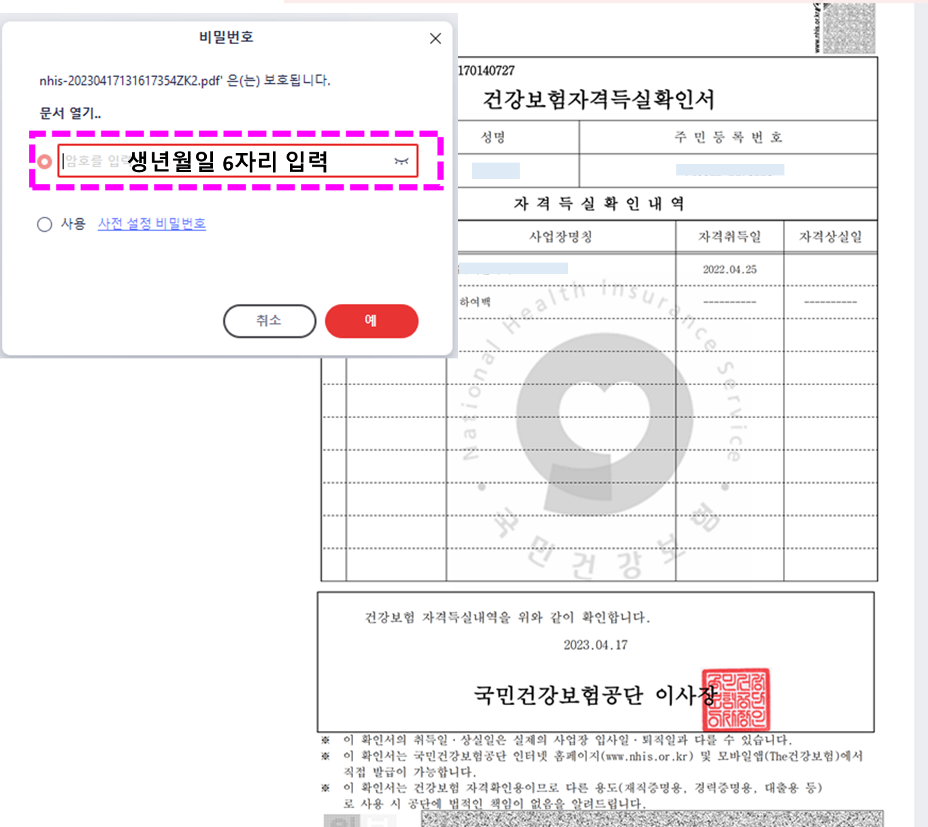Image resolution: width=928 pixels, height=827 pixels.
Task: Click the 예 confirmation button
Action: [371, 320]
